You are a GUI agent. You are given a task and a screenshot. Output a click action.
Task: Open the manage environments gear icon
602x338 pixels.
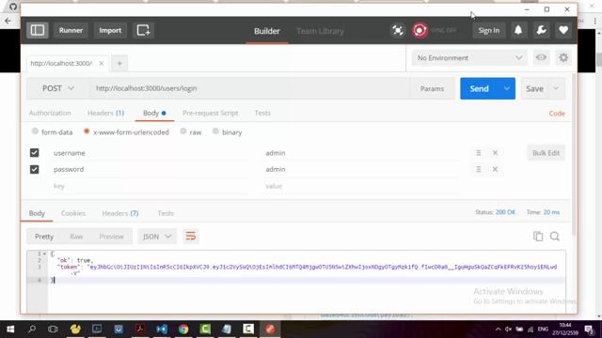click(x=563, y=58)
